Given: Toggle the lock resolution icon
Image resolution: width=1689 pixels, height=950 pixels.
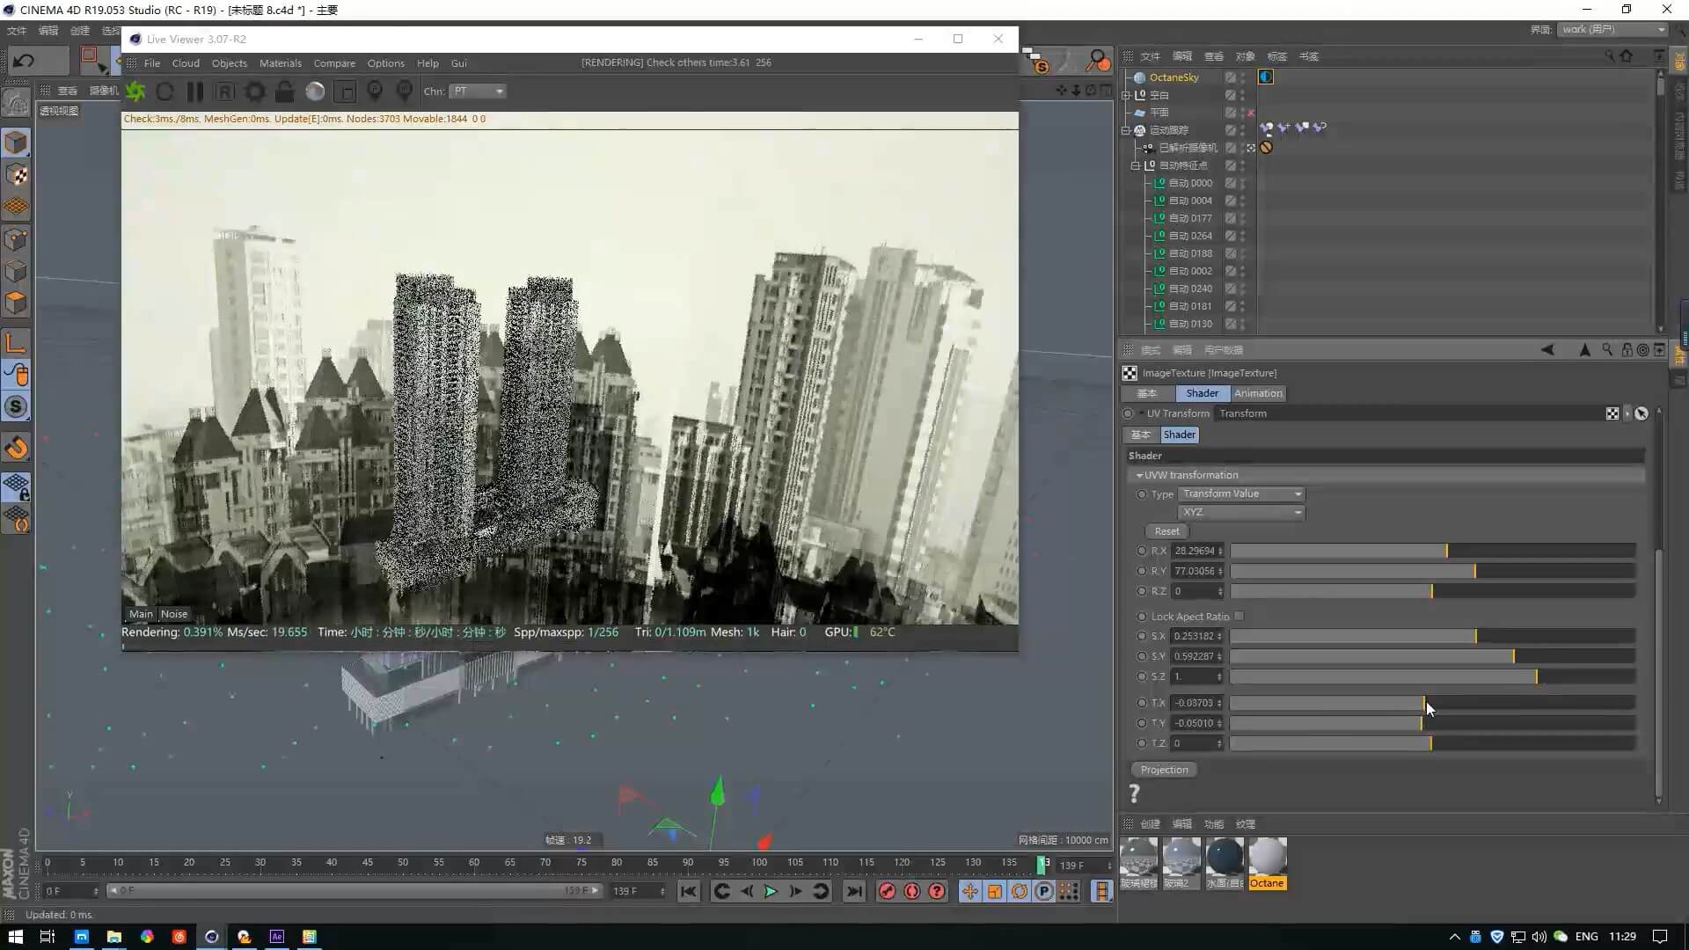Looking at the screenshot, I should [285, 91].
